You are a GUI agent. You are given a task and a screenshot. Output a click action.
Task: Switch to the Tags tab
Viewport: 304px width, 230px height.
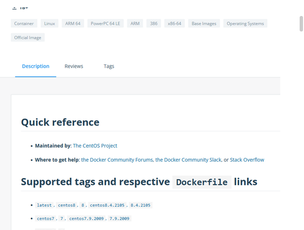(x=109, y=66)
